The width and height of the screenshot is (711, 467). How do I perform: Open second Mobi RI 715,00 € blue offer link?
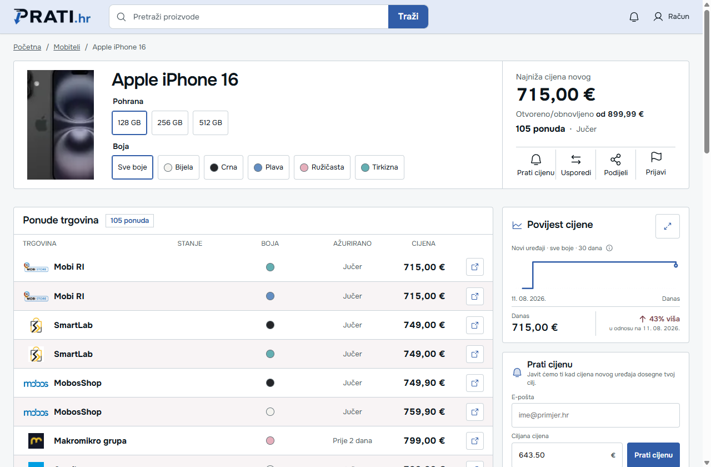point(475,296)
